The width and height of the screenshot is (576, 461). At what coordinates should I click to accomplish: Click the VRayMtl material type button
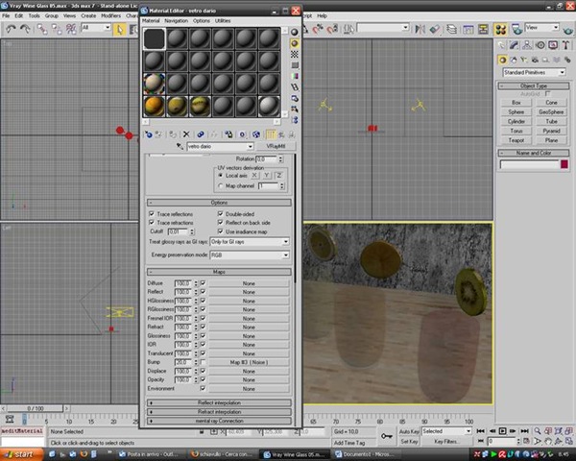(276, 146)
